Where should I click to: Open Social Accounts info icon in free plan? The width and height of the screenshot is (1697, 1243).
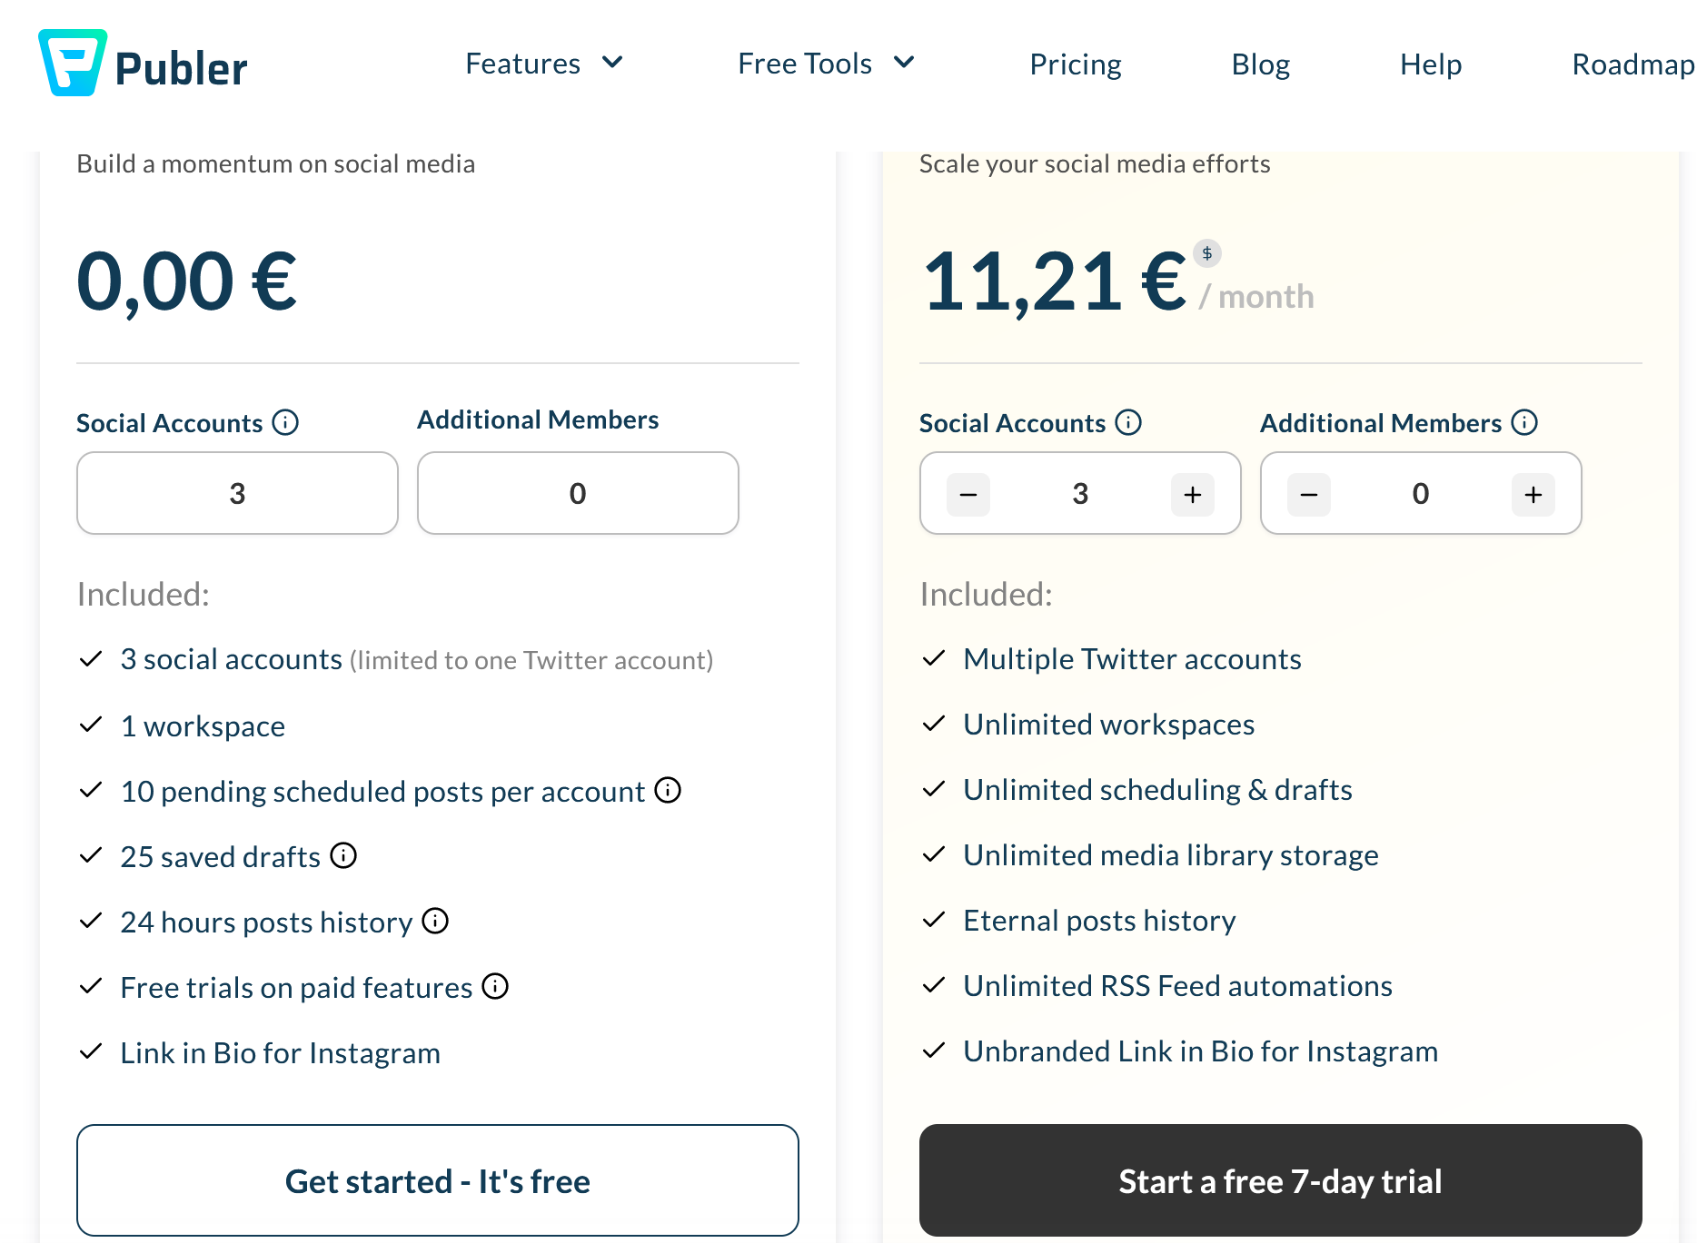click(x=285, y=422)
